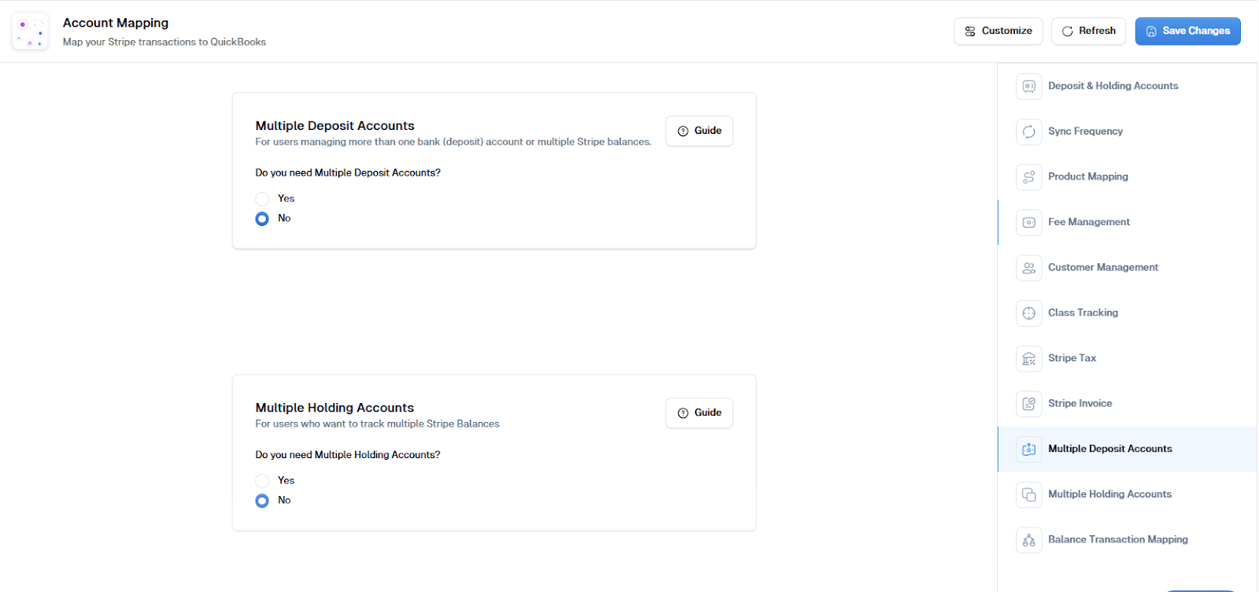Open the Customize options
This screenshot has height=592, width=1259.
pyautogui.click(x=998, y=31)
